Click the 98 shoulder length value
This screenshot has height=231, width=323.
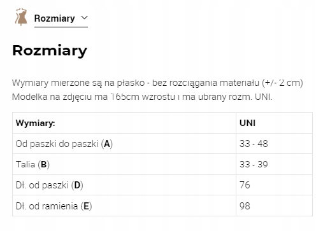click(245, 206)
